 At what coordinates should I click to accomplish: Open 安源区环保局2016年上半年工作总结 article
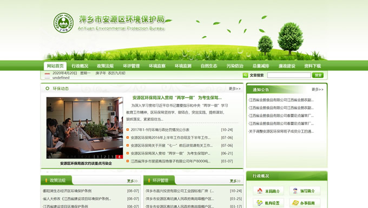click(170, 138)
